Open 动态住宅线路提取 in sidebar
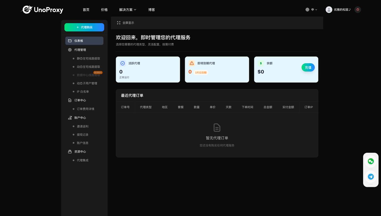This screenshot has height=216, width=381. coord(88,67)
